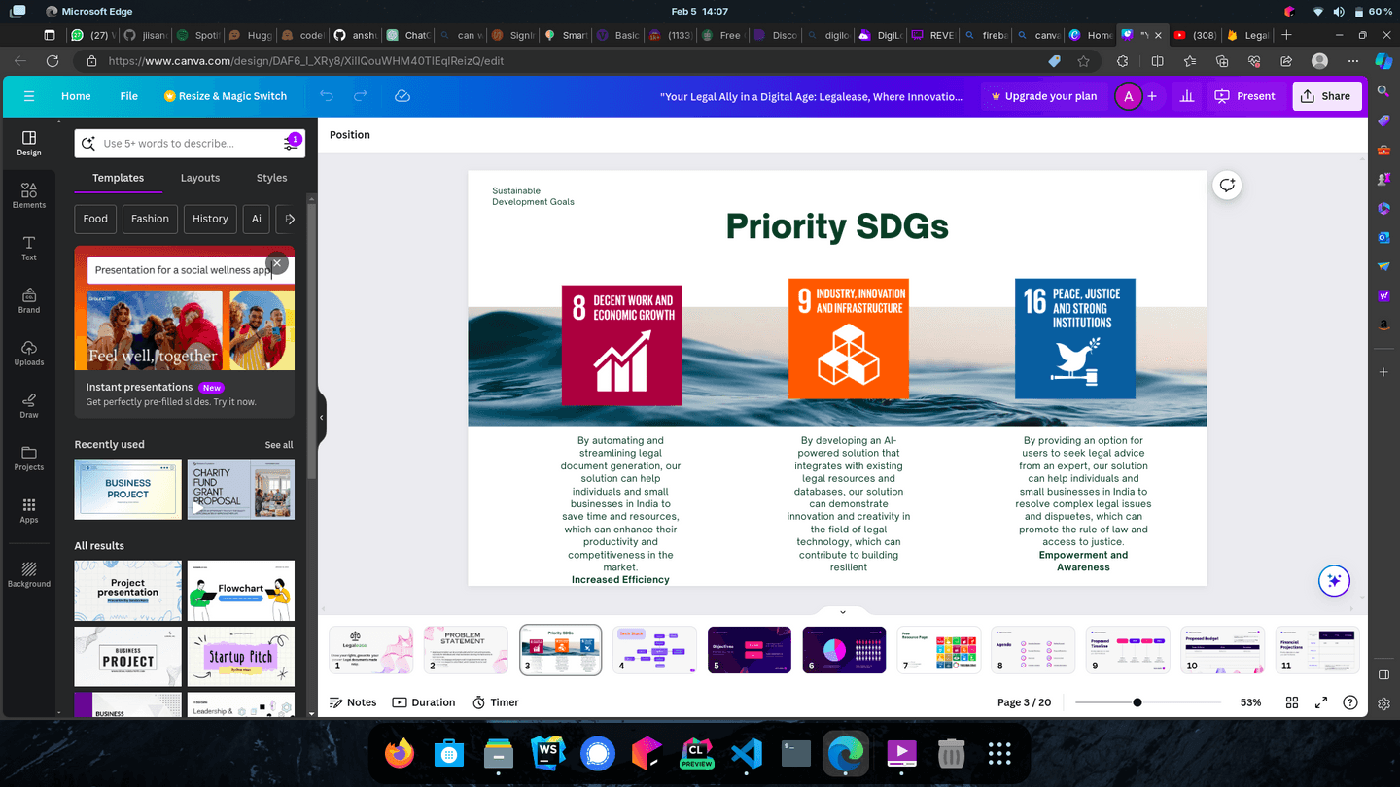Viewport: 1400px width, 787px height.
Task: Adjust the zoom slider handle
Action: click(1137, 702)
